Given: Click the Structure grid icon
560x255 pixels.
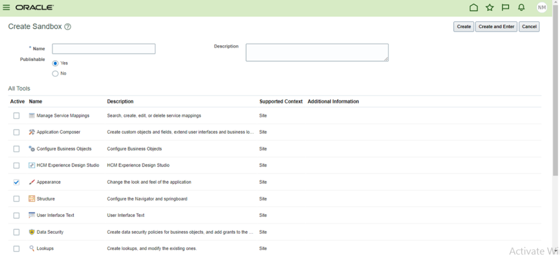Looking at the screenshot, I should coord(32,199).
